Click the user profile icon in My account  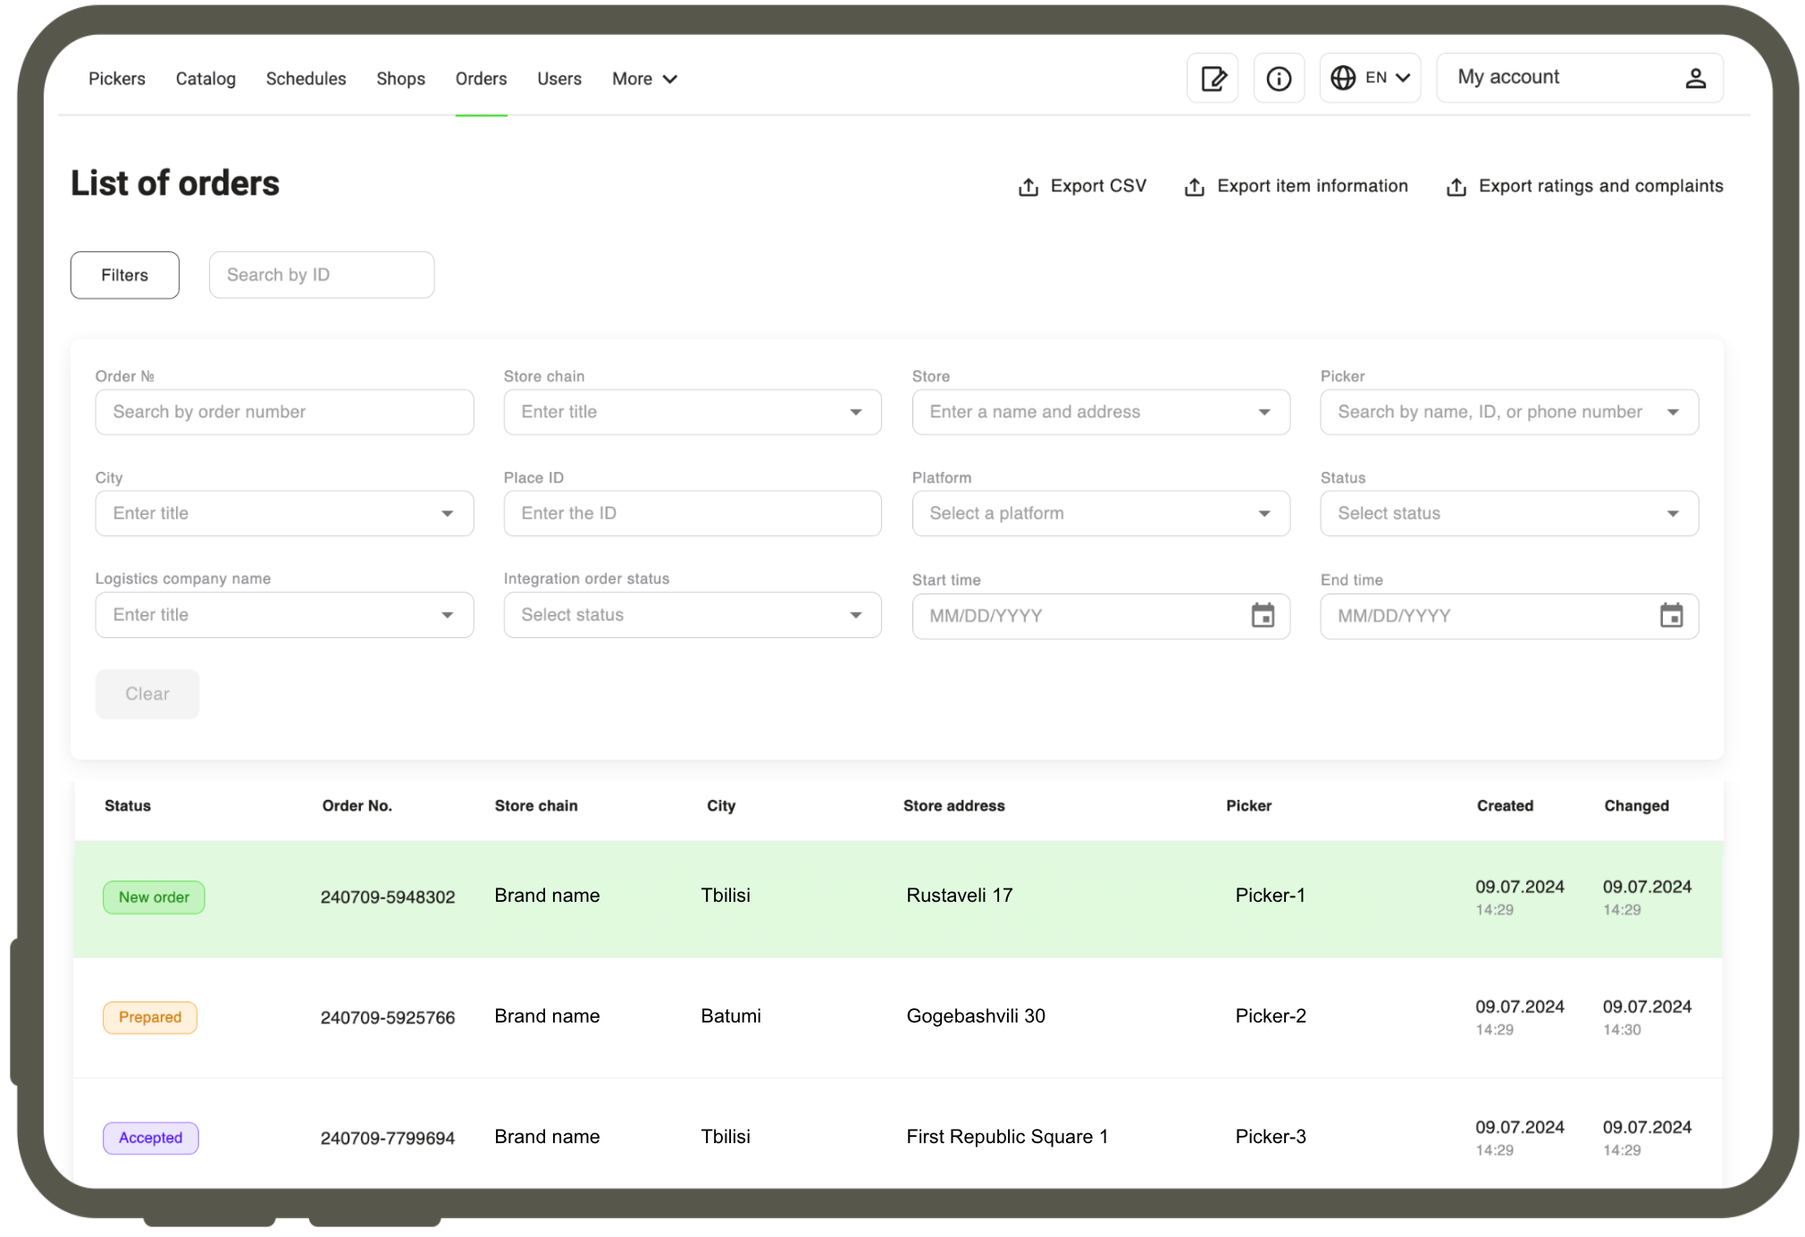(x=1694, y=78)
